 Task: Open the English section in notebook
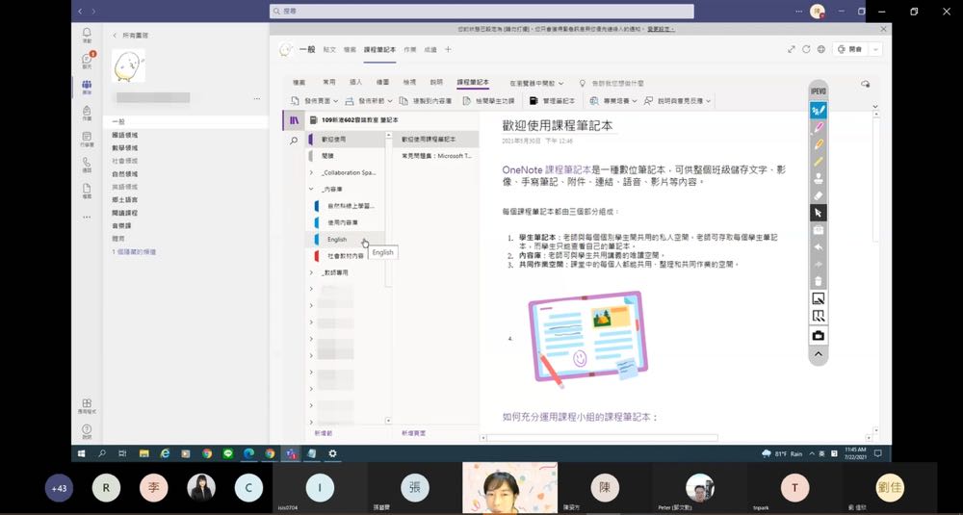click(337, 240)
